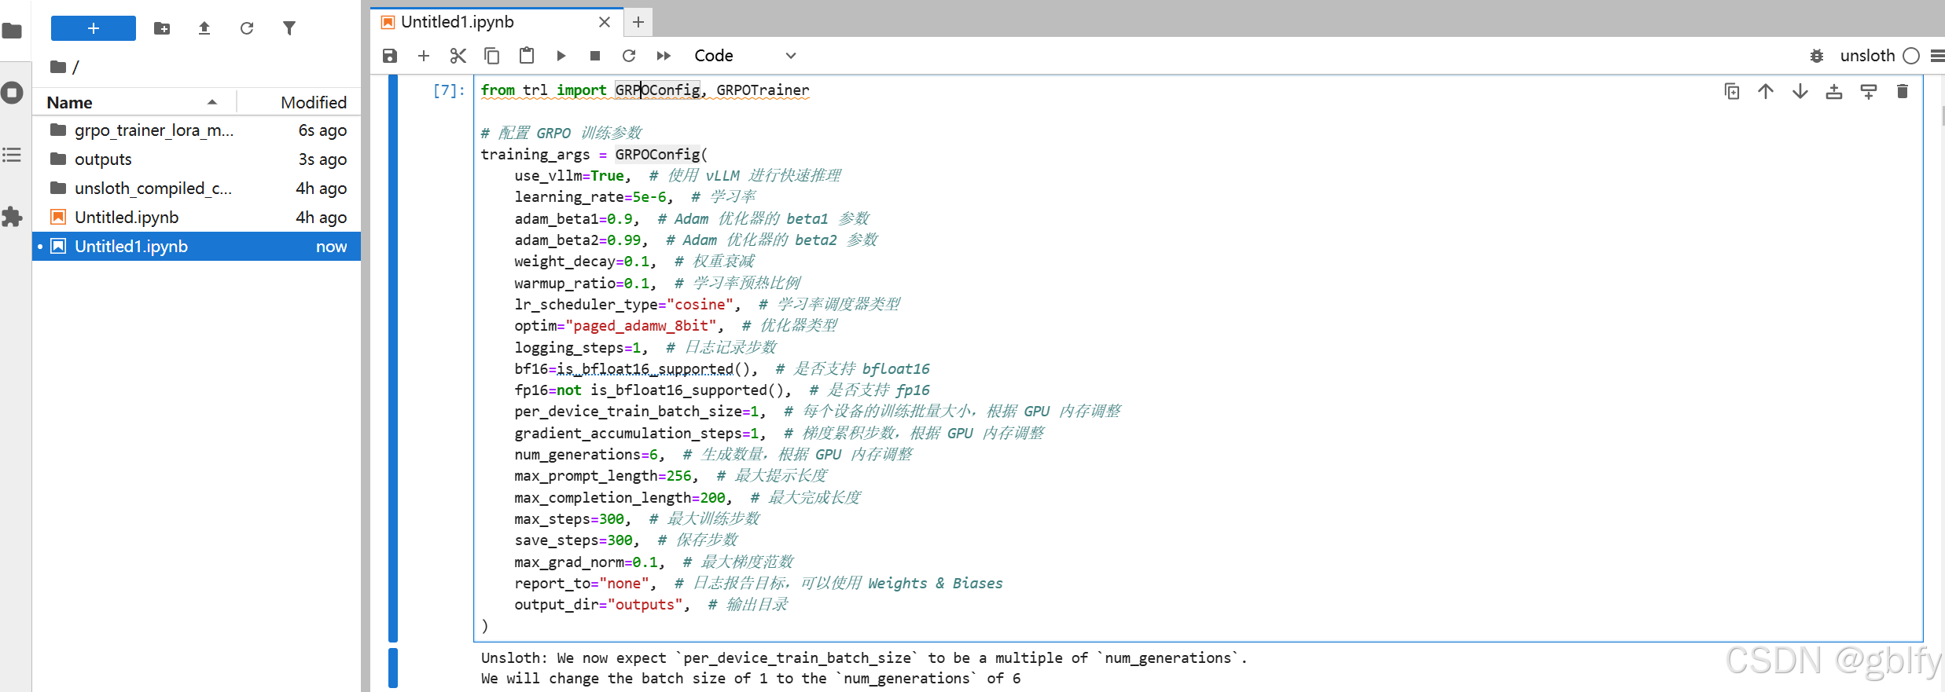This screenshot has height=692, width=1945.
Task: Check the kernel status circle indicator
Action: click(1911, 56)
